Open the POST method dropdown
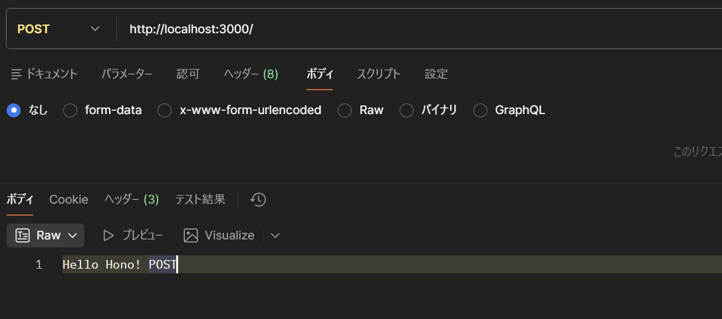Screen dimensions: 722x319 tap(59, 29)
